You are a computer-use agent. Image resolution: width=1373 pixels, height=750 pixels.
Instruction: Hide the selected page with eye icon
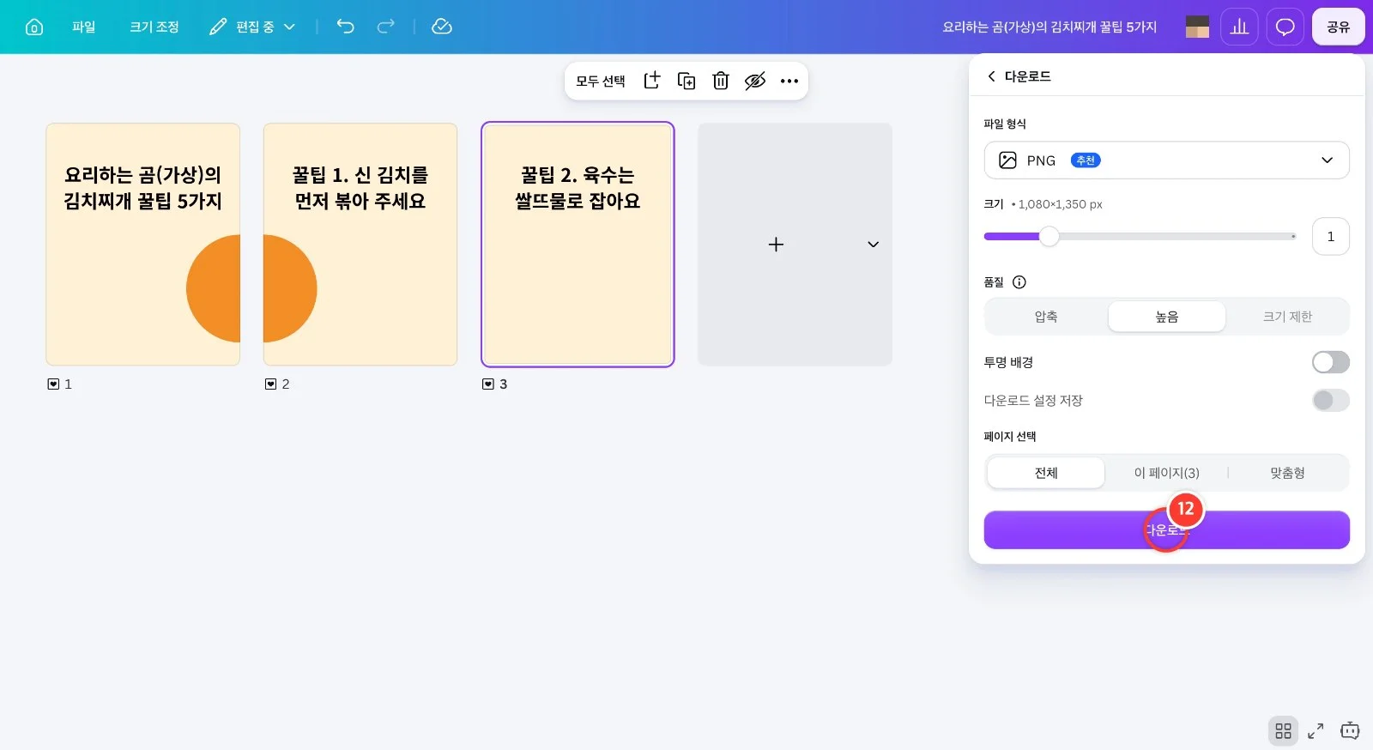point(755,81)
